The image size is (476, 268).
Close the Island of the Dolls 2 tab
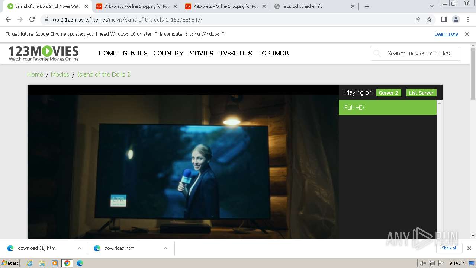pyautogui.click(x=86, y=6)
